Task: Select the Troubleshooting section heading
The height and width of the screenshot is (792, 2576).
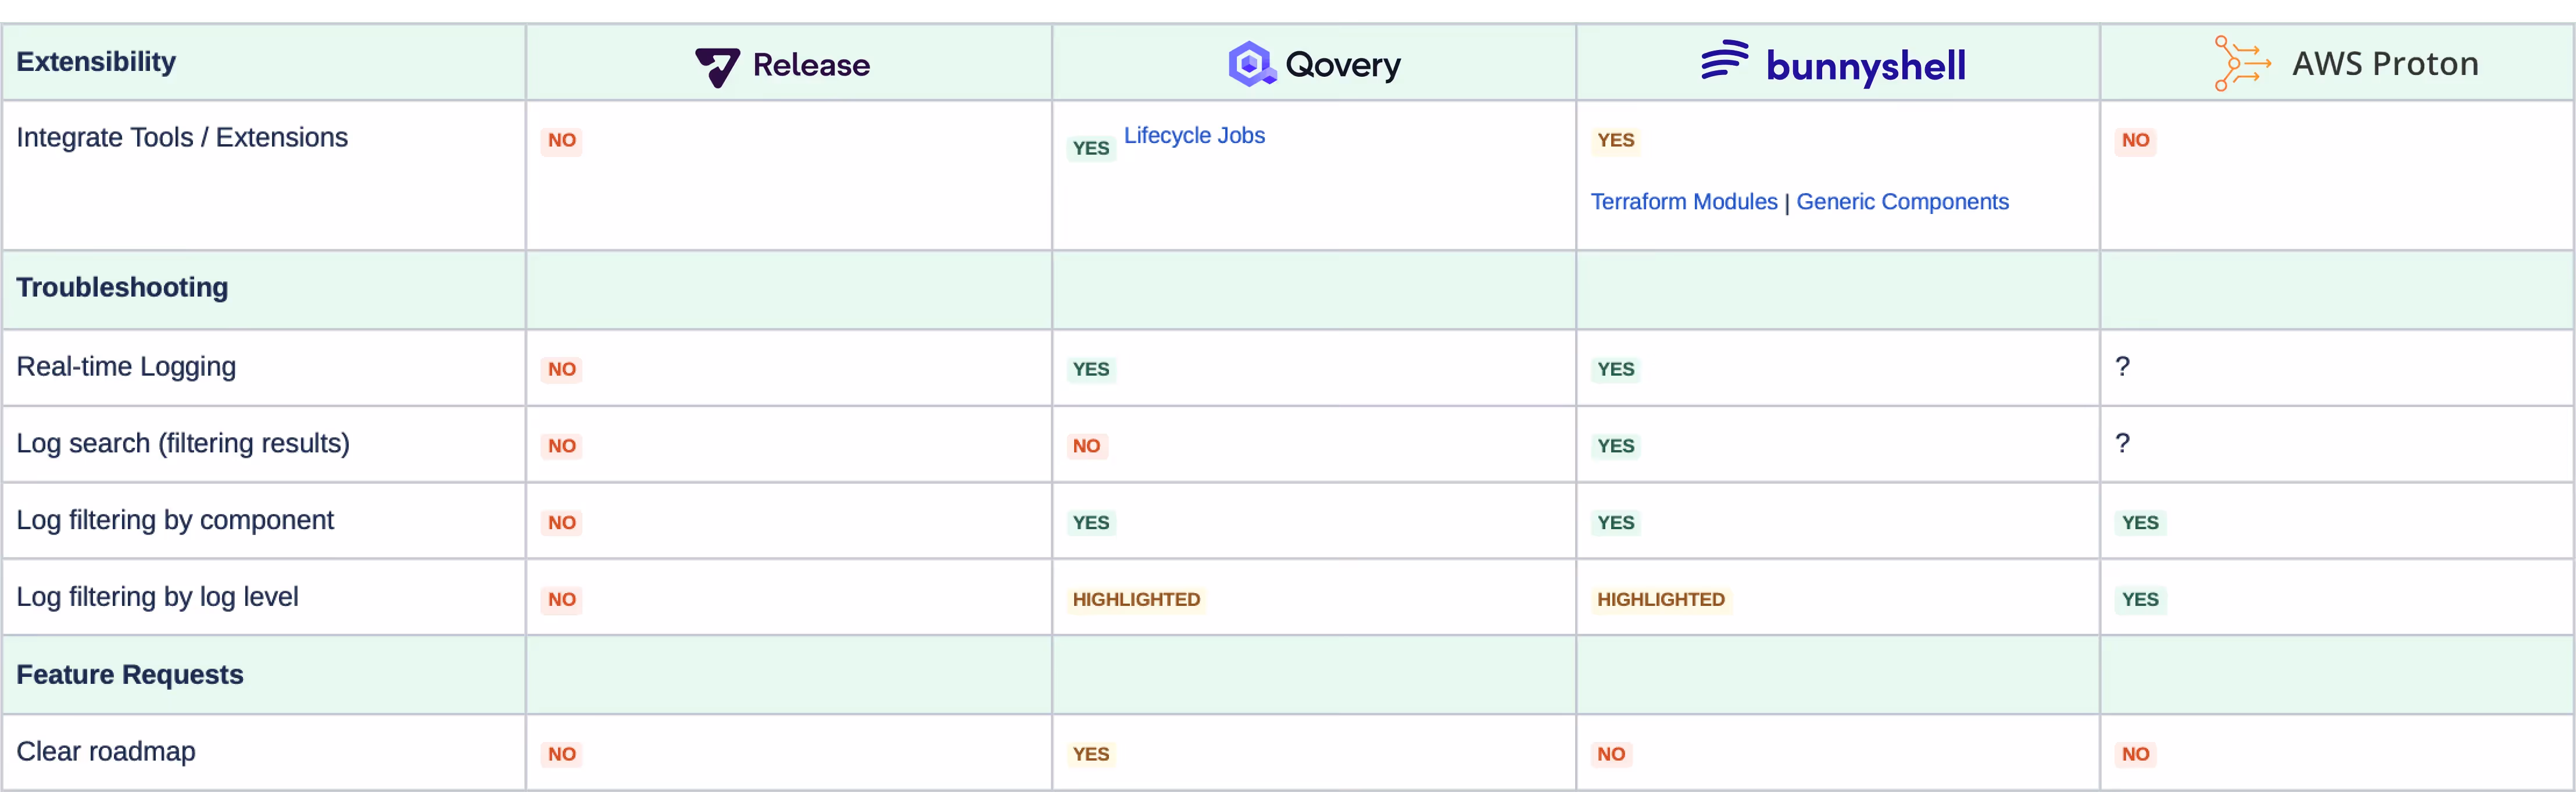Action: click(x=122, y=288)
